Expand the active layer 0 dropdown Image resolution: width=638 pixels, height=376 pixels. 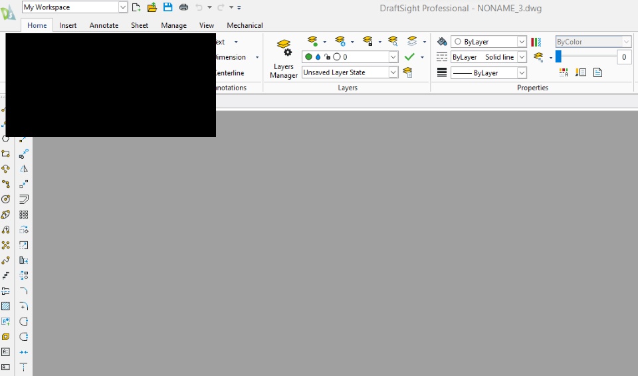tap(393, 57)
